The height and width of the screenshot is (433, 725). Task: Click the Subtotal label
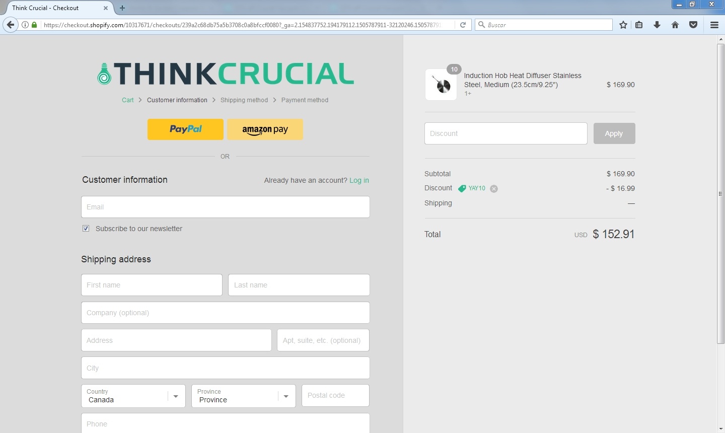coord(438,174)
